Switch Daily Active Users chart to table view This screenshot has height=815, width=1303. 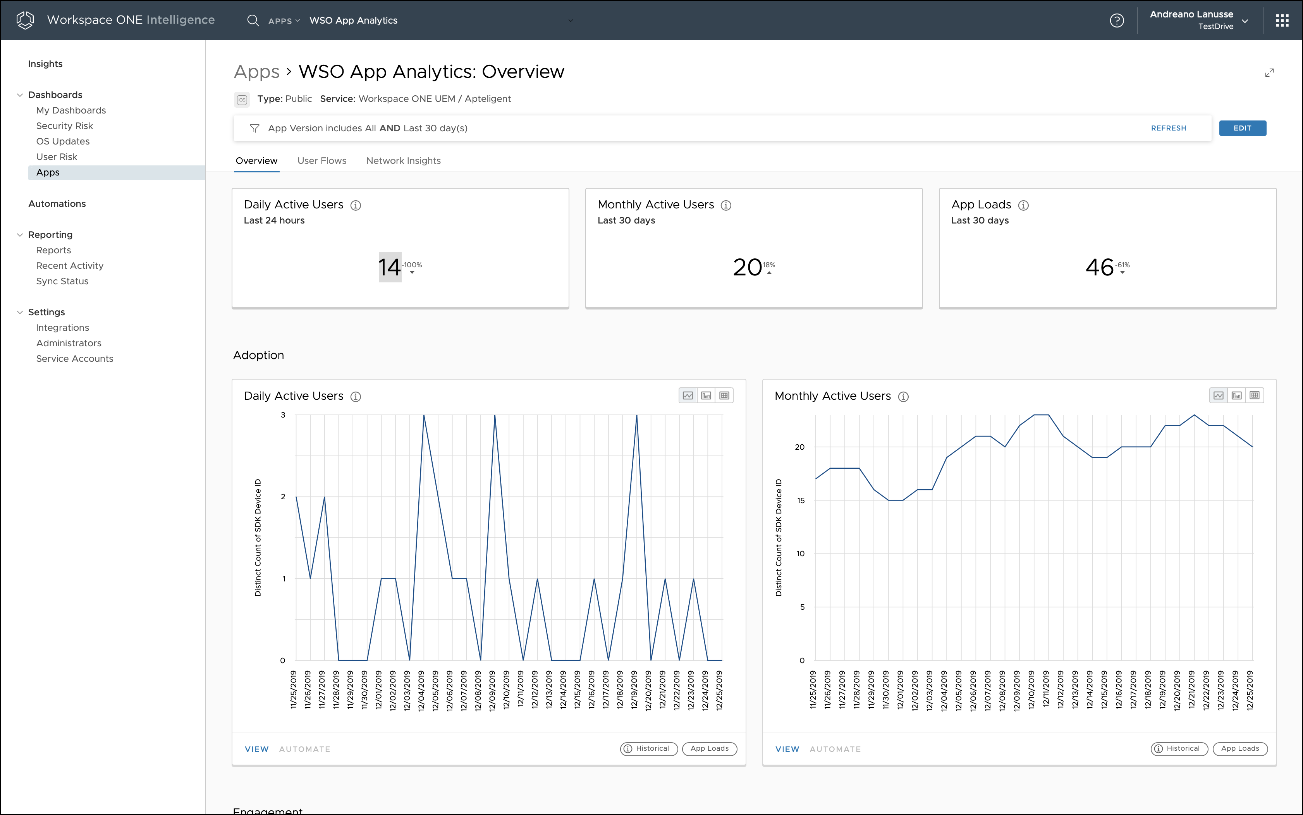(724, 395)
